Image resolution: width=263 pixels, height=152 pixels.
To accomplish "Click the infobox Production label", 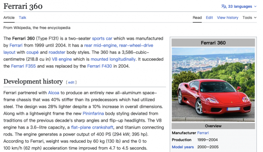I will (x=182, y=140).
